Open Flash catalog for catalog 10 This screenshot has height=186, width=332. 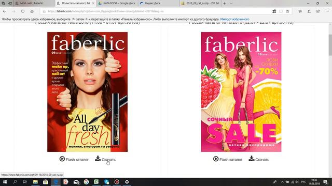click(x=231, y=160)
